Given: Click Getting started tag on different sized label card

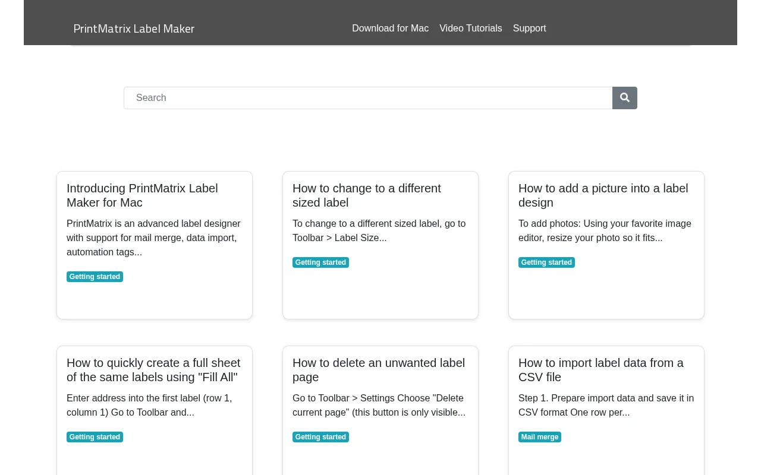Looking at the screenshot, I should click(320, 262).
